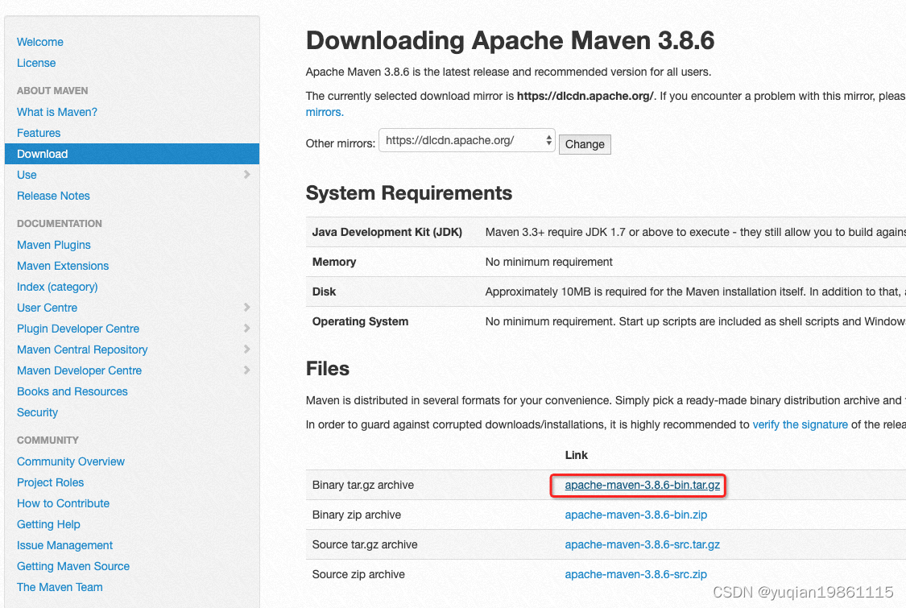The height and width of the screenshot is (608, 906).
Task: Open the Other mirrors dropdown
Action: (x=467, y=140)
